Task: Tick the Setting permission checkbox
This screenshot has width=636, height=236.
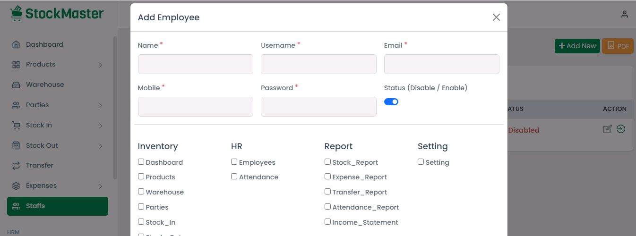Action: 421,162
